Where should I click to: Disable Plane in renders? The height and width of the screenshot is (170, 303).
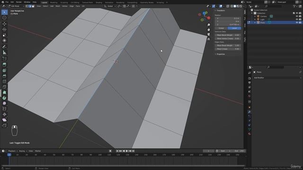pyautogui.click(x=300, y=23)
